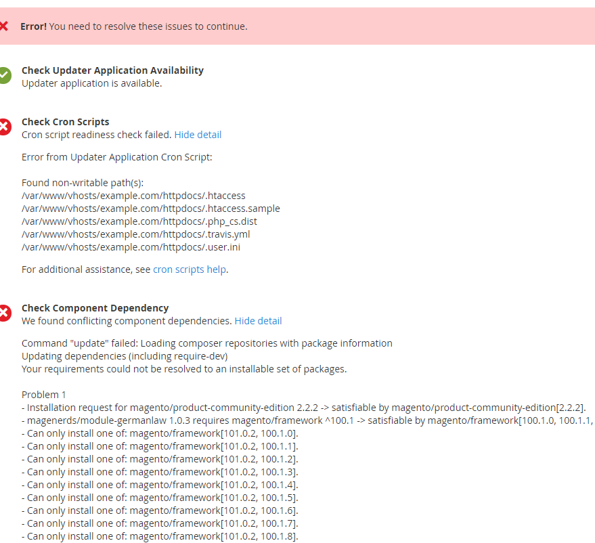
Task: Hide detail for conflicting component dependencies
Action: click(x=258, y=321)
